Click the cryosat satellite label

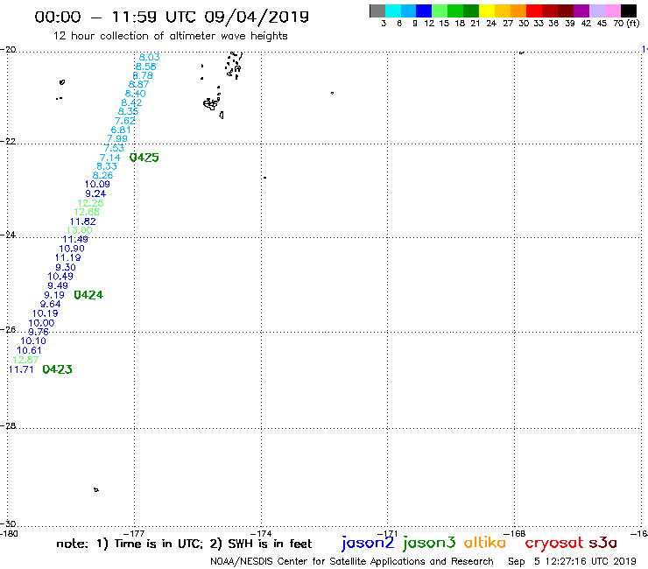click(x=553, y=543)
